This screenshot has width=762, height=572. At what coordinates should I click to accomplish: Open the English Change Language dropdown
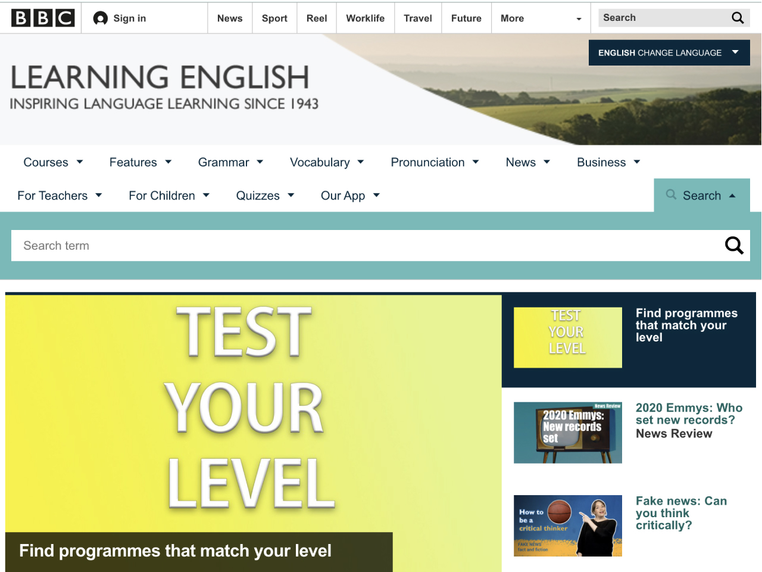[669, 53]
